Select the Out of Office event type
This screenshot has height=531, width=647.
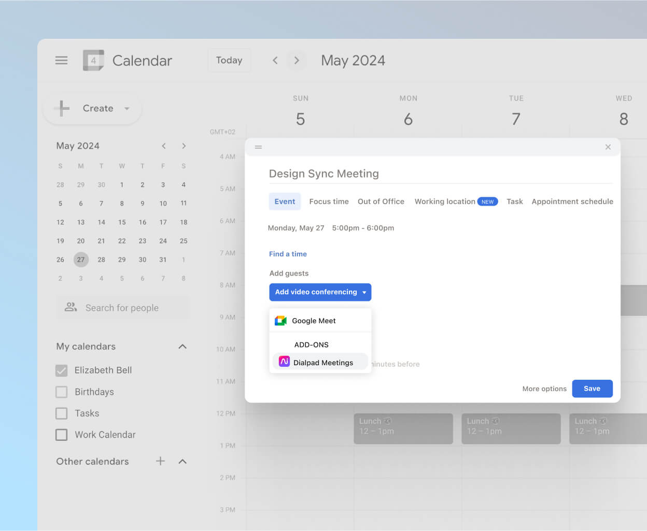[381, 202]
